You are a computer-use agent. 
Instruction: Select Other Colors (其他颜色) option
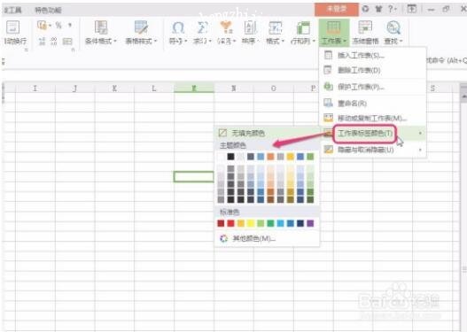point(267,238)
